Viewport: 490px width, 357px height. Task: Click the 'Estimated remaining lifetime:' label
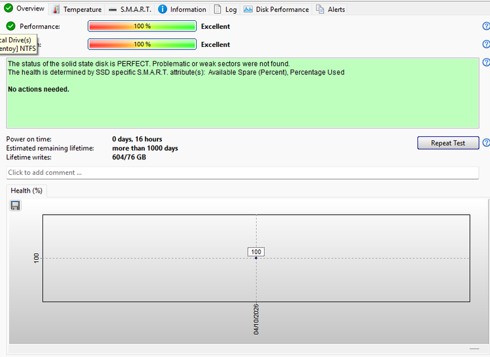50,148
